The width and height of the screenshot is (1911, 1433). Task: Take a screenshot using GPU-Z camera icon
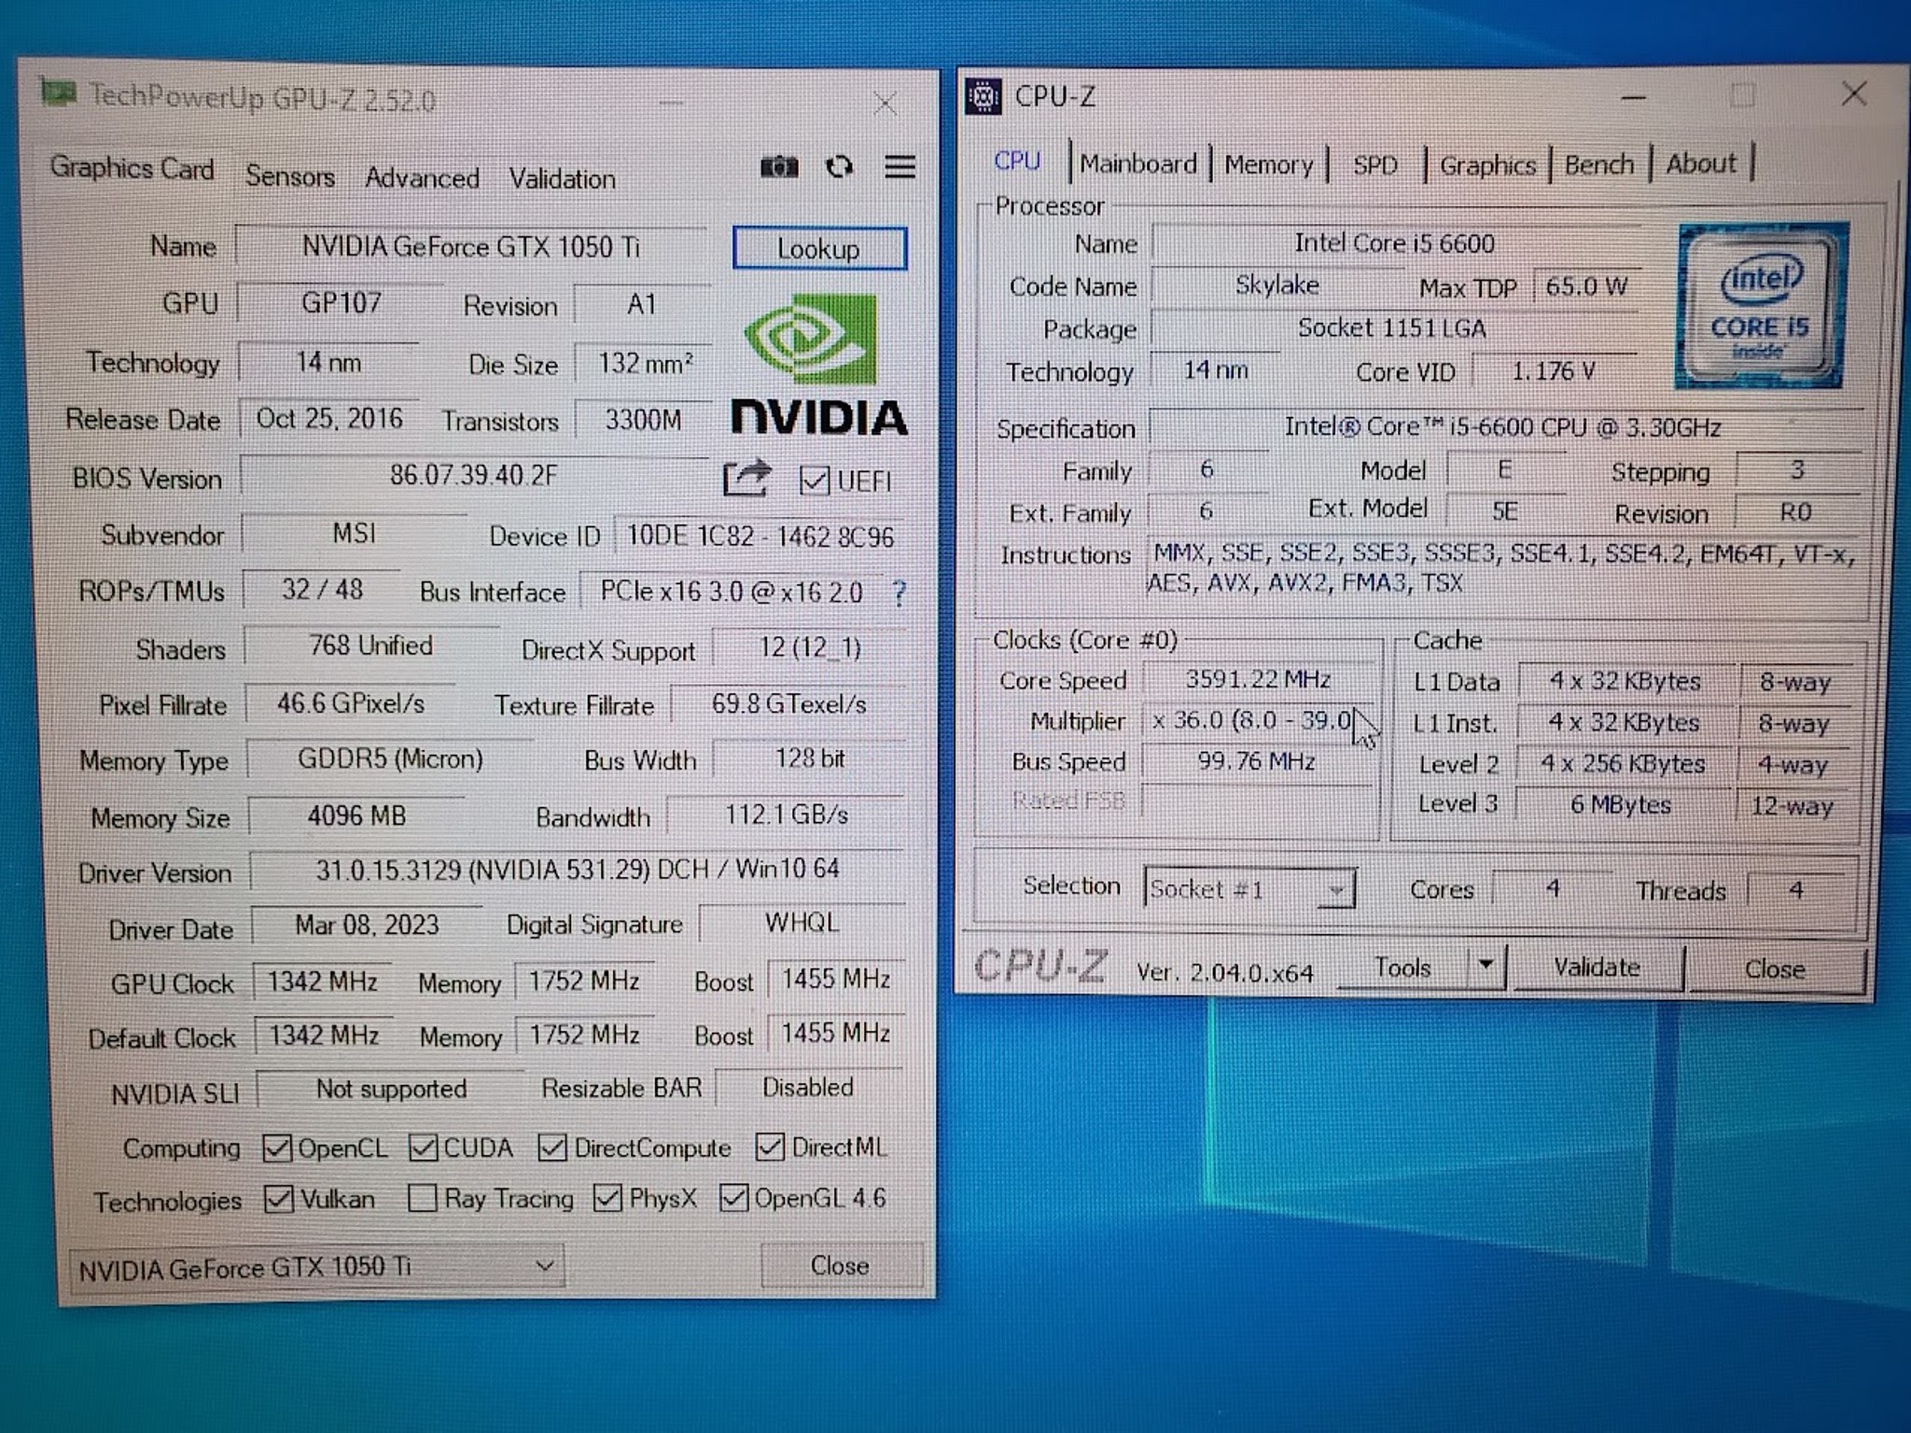tap(780, 168)
